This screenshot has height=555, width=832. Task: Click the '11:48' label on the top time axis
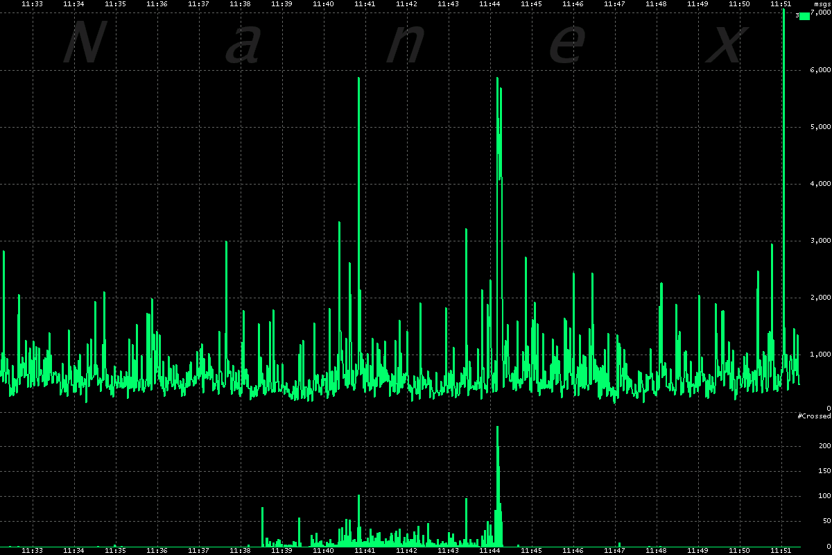(656, 4)
